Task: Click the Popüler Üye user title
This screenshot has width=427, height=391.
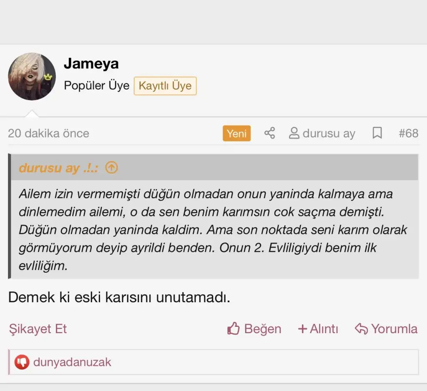Action: (96, 86)
